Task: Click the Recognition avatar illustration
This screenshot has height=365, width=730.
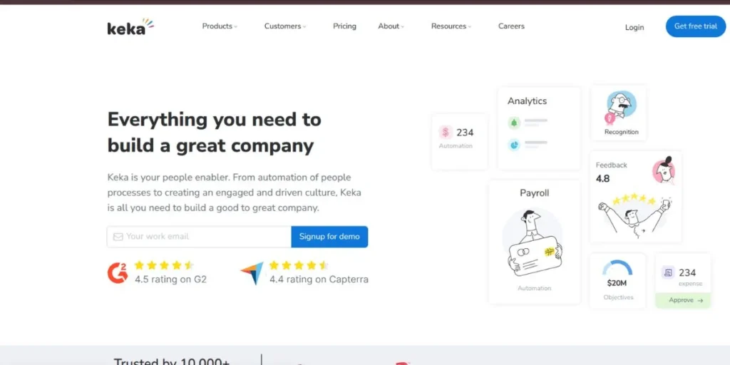Action: 622,106
